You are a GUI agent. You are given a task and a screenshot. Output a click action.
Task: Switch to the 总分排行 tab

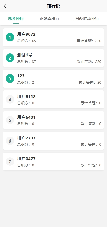coord(16,19)
